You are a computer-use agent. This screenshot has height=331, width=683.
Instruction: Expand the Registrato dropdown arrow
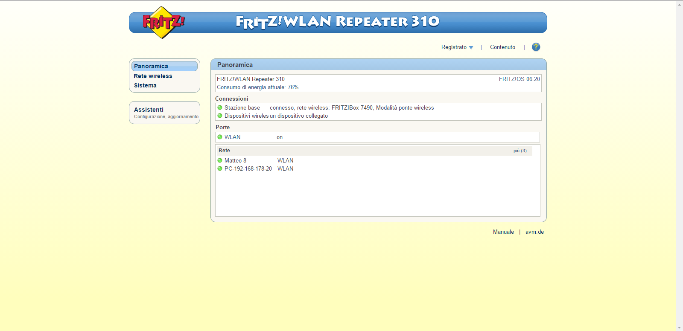coord(471,47)
